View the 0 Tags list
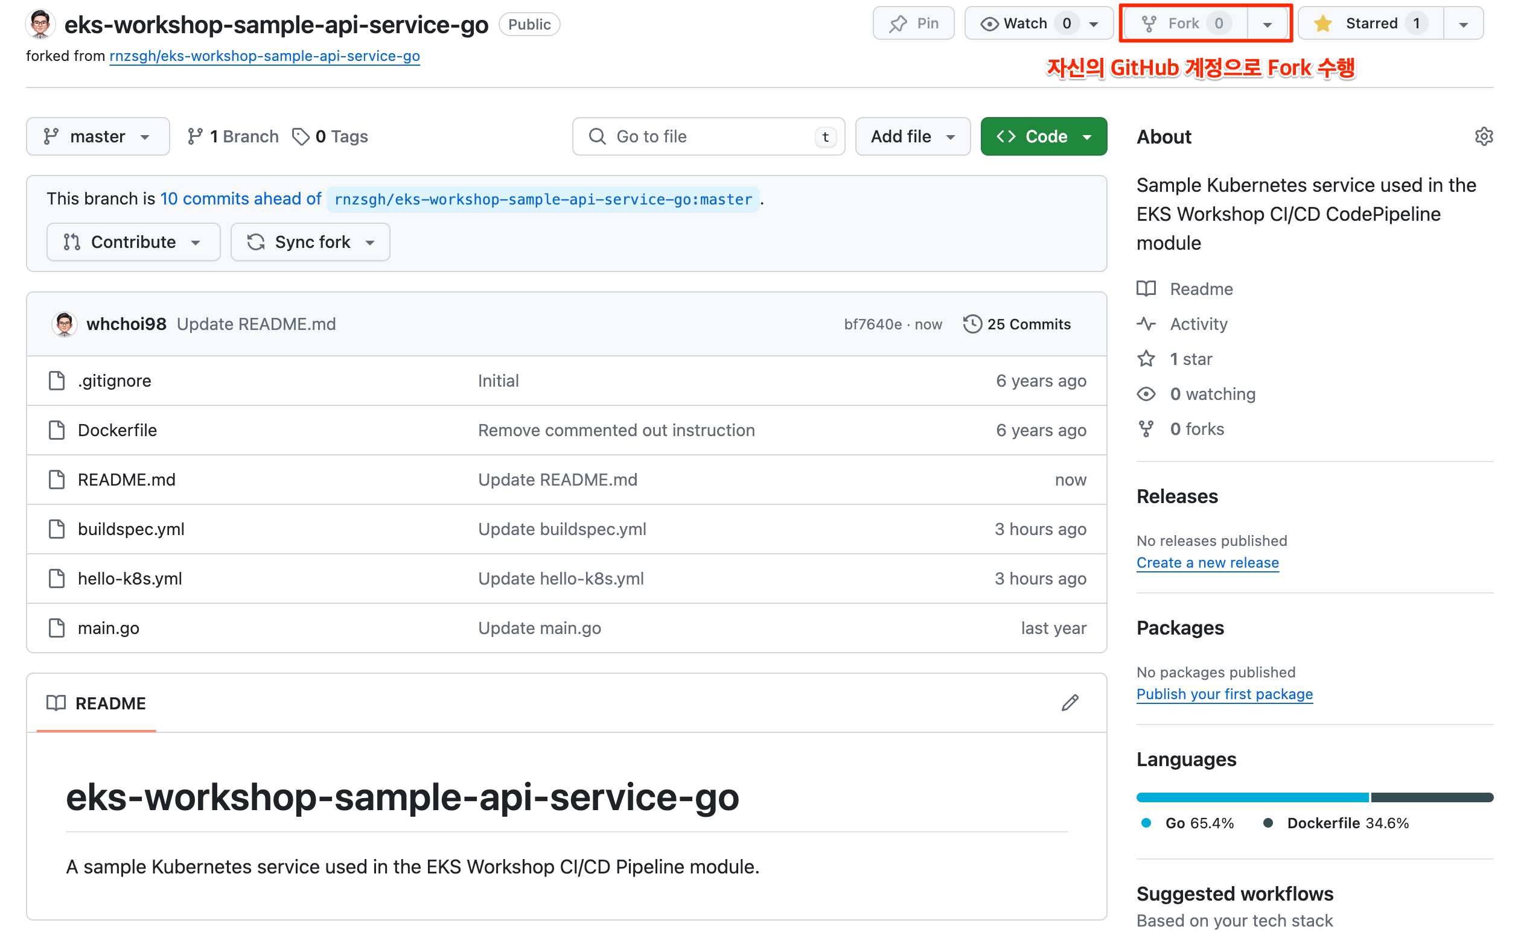Image resolution: width=1515 pixels, height=935 pixels. (x=330, y=136)
